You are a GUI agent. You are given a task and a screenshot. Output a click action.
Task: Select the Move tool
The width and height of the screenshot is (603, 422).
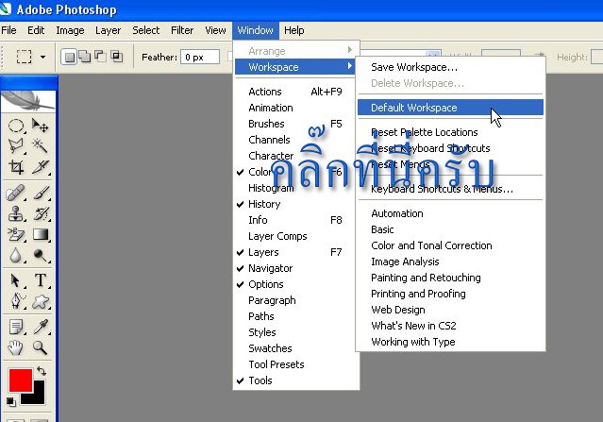pyautogui.click(x=40, y=126)
